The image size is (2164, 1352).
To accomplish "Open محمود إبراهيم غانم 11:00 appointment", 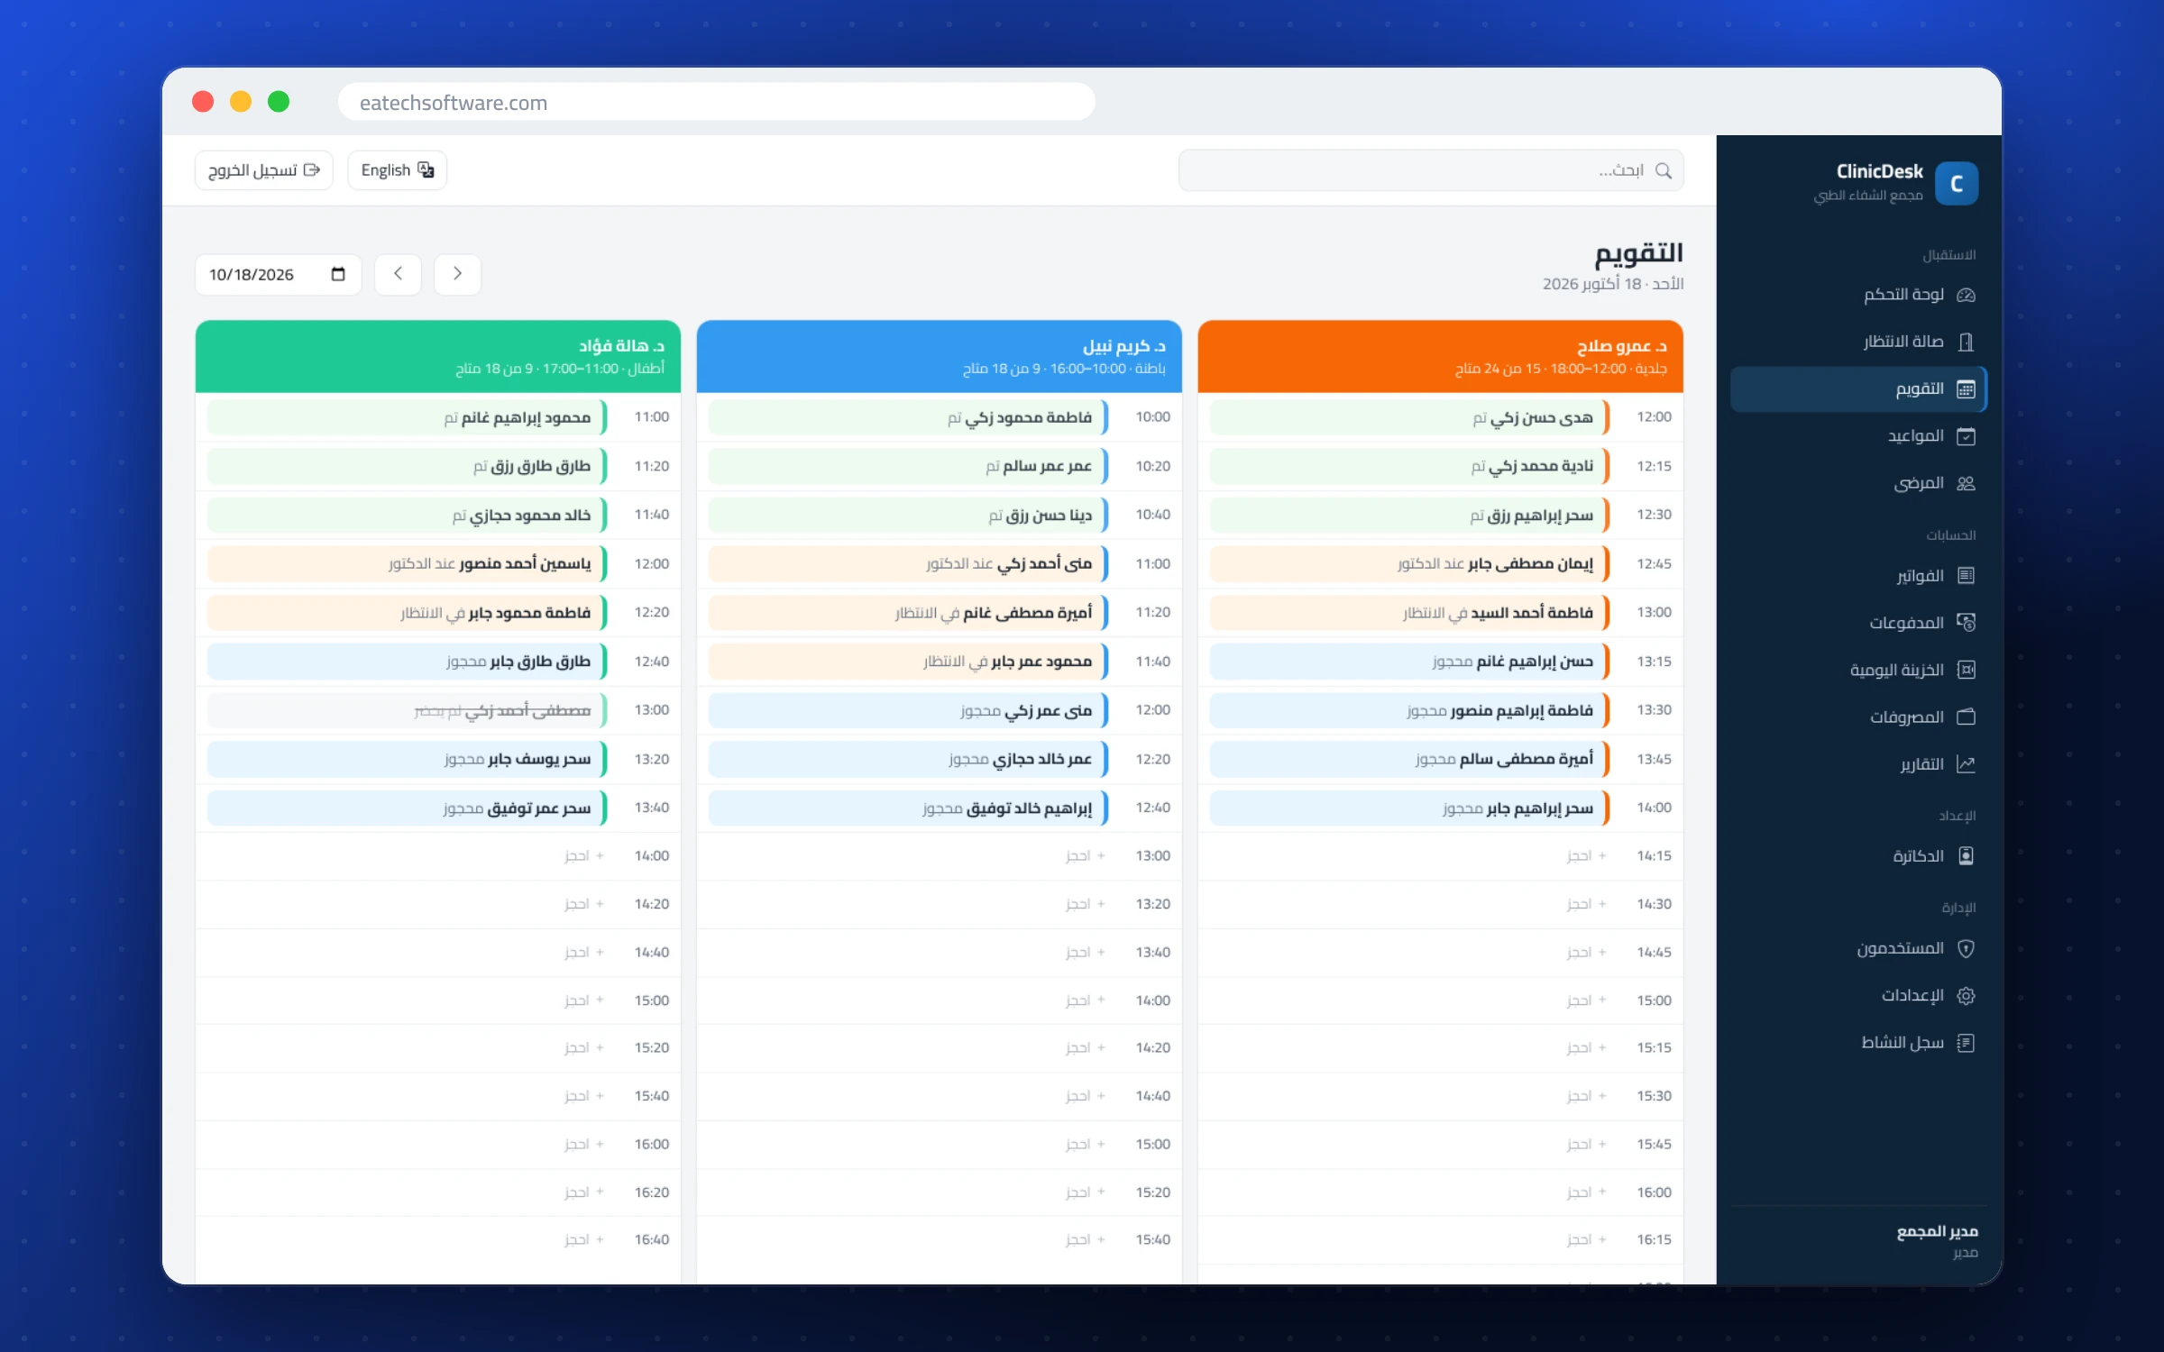I will pos(407,417).
